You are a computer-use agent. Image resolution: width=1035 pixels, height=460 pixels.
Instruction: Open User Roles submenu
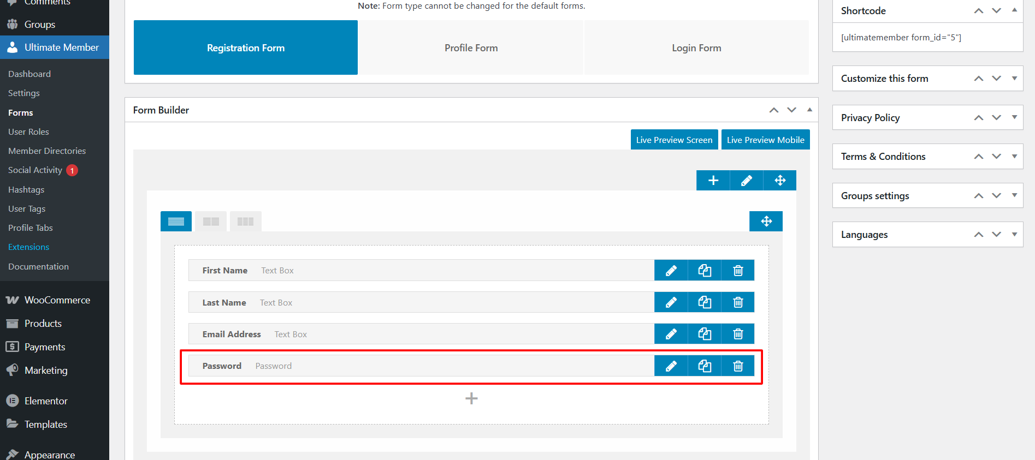pyautogui.click(x=28, y=132)
